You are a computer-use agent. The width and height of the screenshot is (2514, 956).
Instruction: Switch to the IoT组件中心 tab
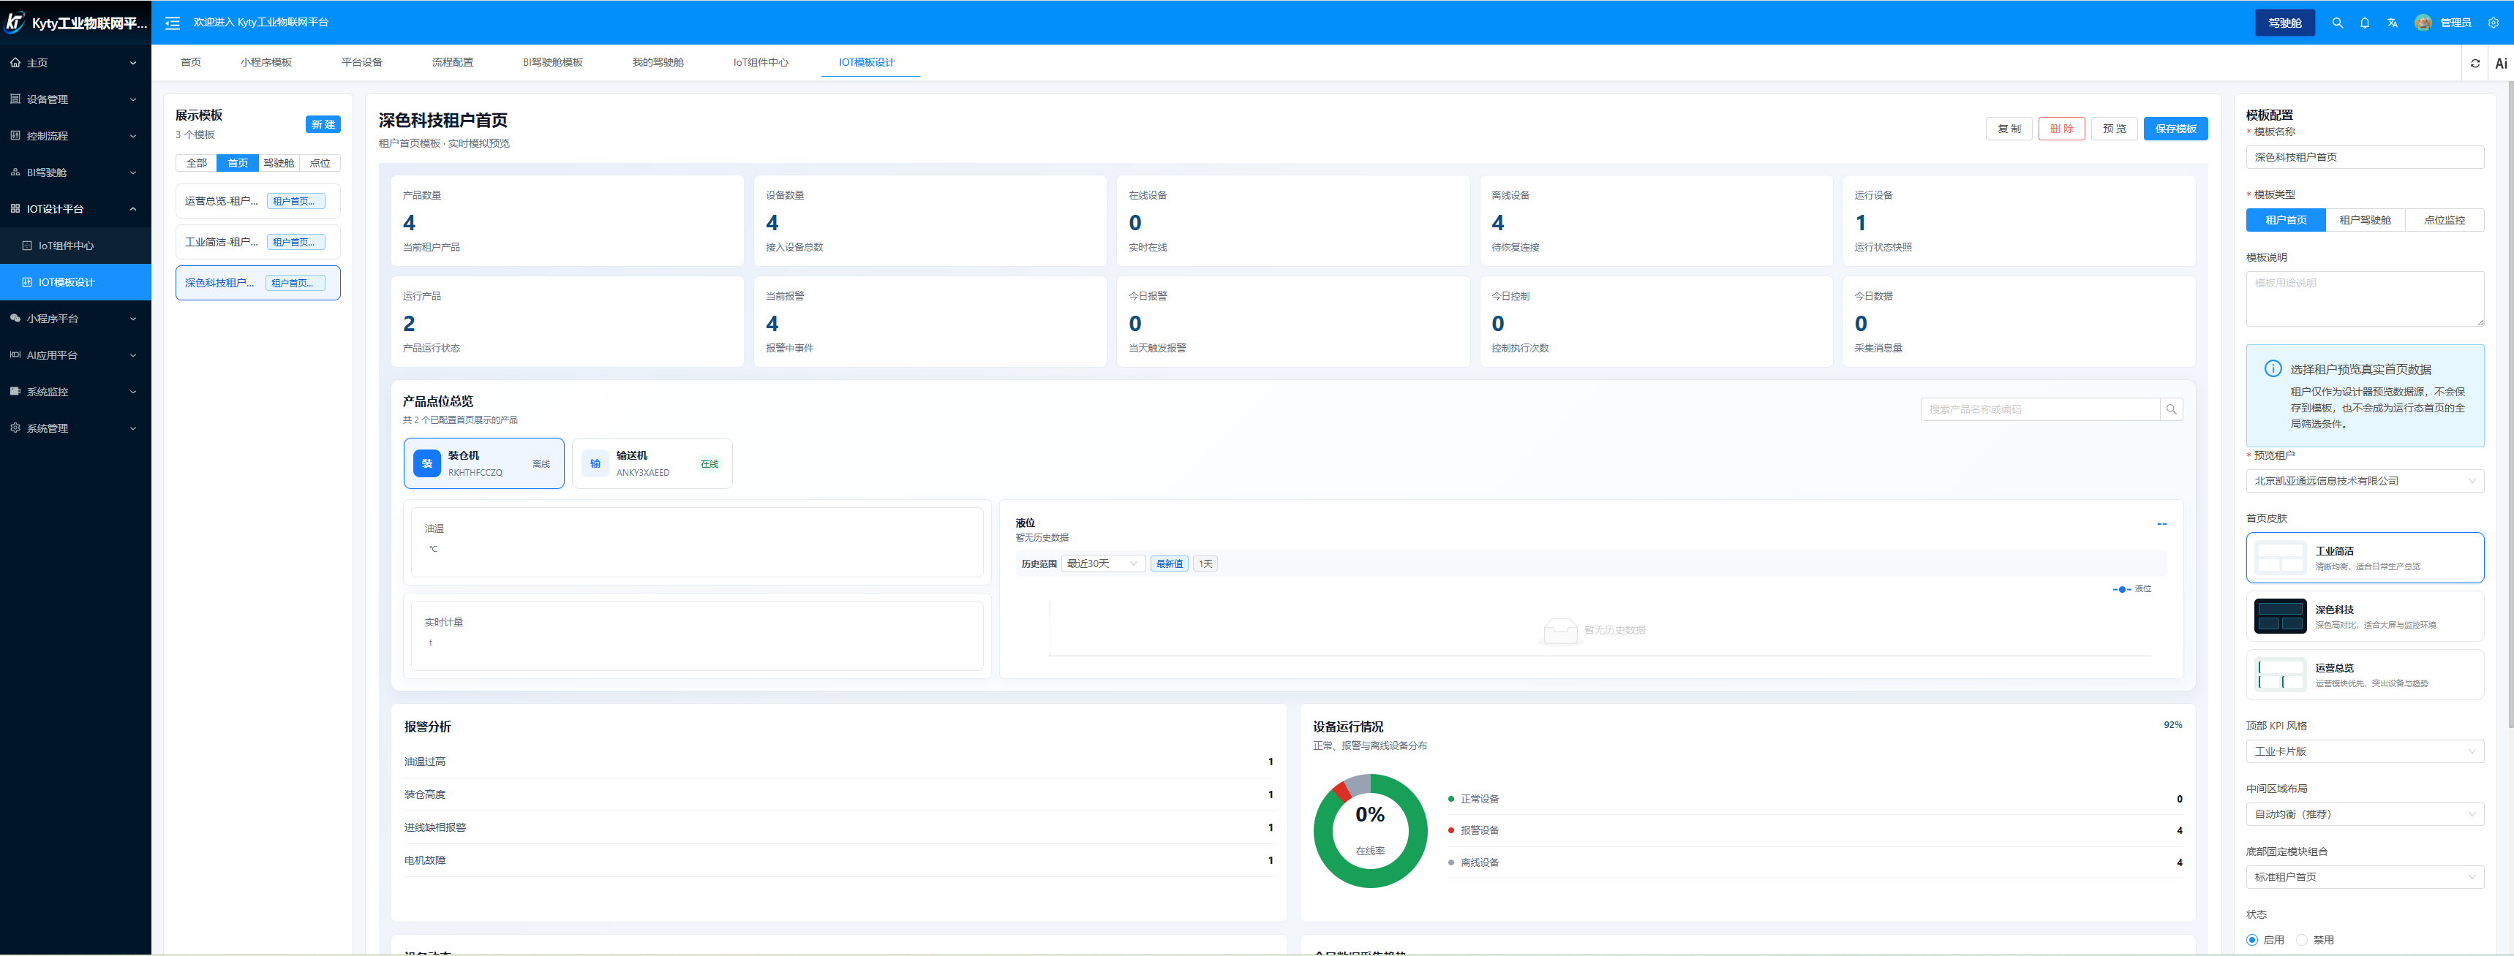click(x=760, y=62)
